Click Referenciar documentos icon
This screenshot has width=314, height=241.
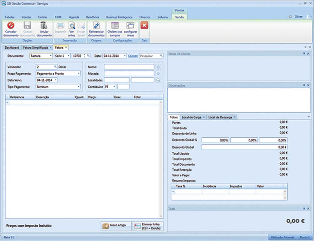tap(96, 26)
